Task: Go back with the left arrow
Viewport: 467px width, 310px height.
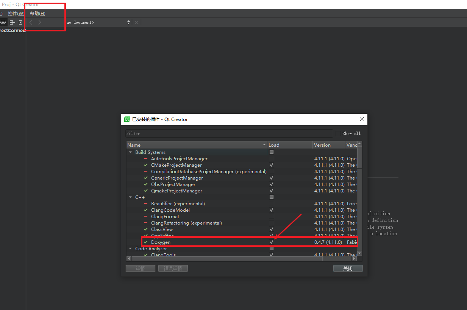Action: [x=31, y=22]
